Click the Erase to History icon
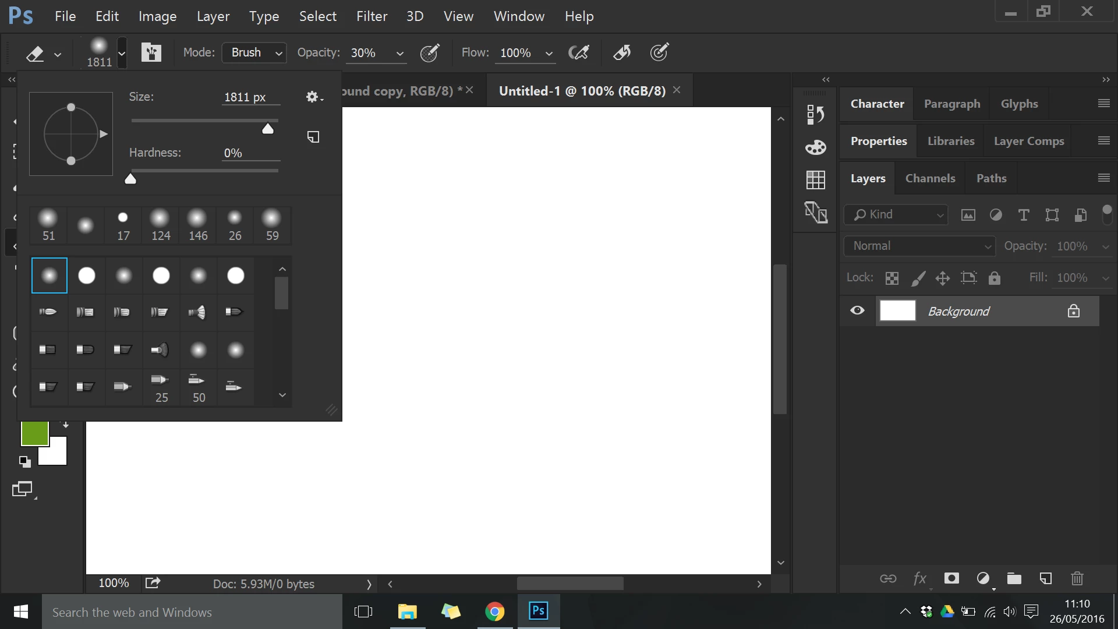 622,52
